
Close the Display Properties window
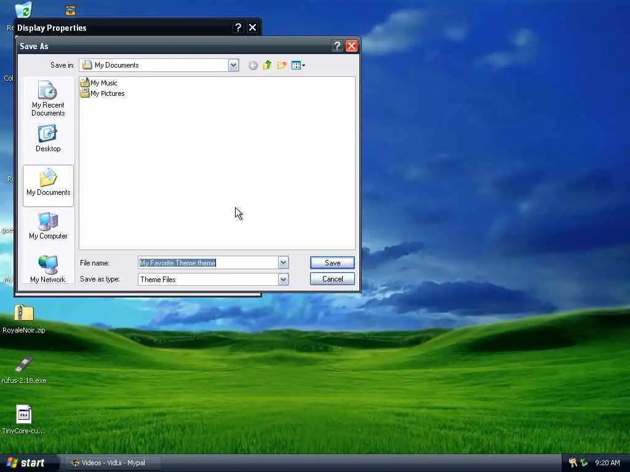pos(252,27)
